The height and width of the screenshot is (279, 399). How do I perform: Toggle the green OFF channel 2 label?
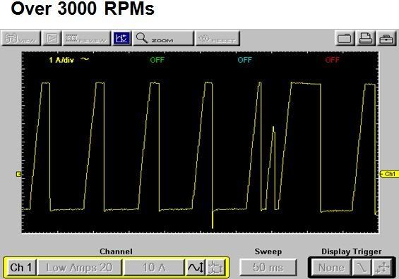(x=157, y=60)
